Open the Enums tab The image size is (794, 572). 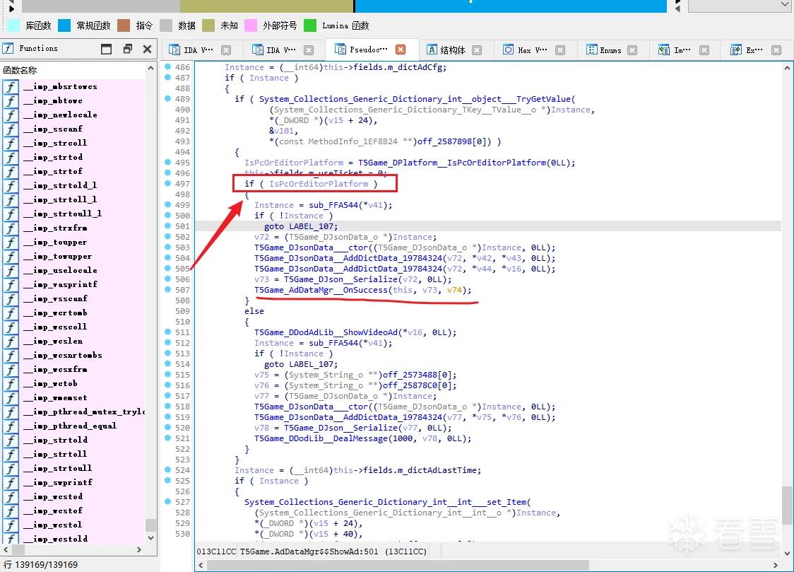click(x=604, y=49)
